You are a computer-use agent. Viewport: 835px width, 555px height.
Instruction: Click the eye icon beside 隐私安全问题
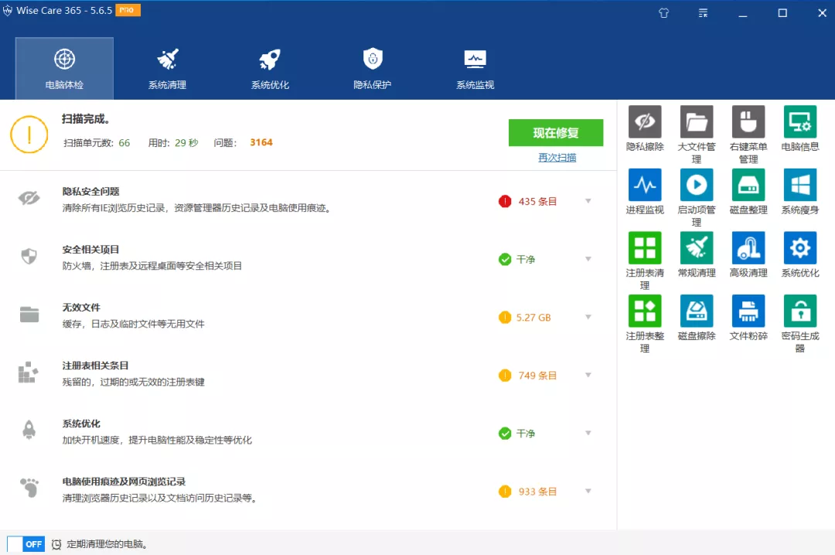click(x=29, y=198)
